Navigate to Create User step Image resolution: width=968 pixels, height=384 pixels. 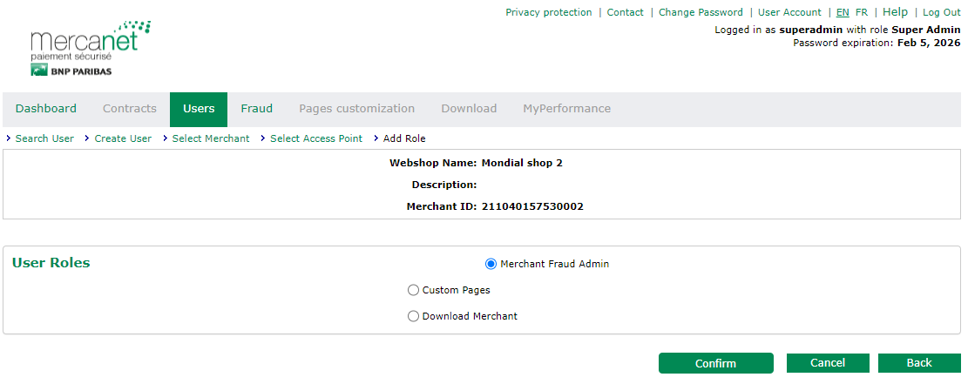click(123, 138)
